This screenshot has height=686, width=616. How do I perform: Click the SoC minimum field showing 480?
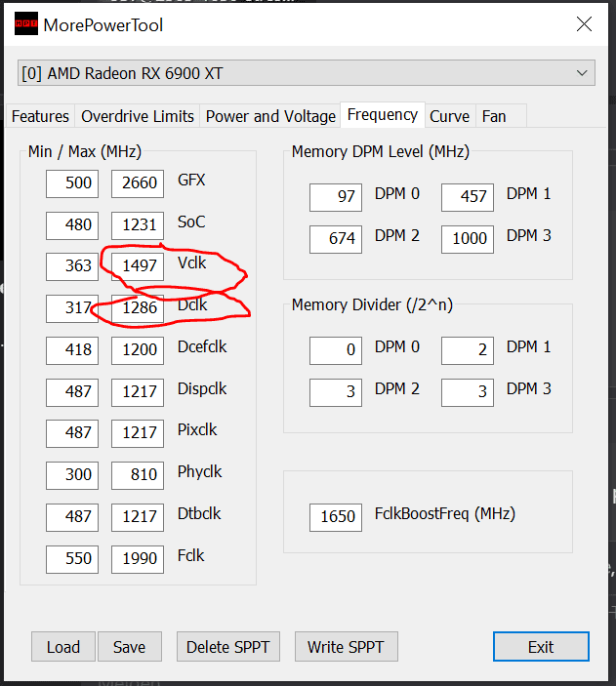pos(72,225)
